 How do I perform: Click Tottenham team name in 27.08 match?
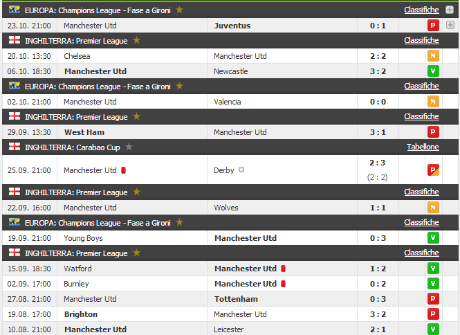(236, 299)
